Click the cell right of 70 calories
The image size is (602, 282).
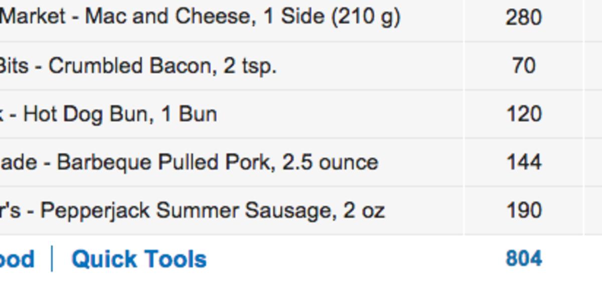593,66
